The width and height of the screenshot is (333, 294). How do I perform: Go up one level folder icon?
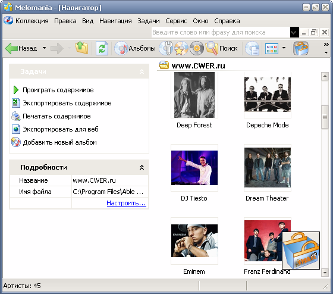point(81,48)
